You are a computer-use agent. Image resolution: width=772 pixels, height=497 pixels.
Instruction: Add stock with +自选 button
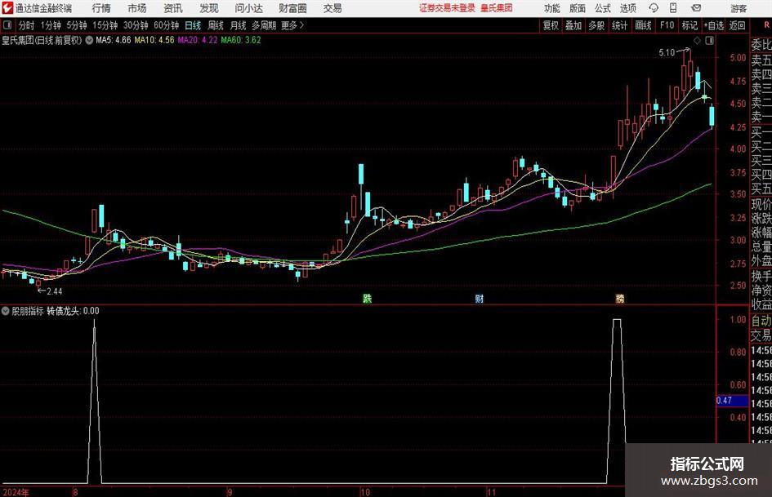(x=714, y=25)
